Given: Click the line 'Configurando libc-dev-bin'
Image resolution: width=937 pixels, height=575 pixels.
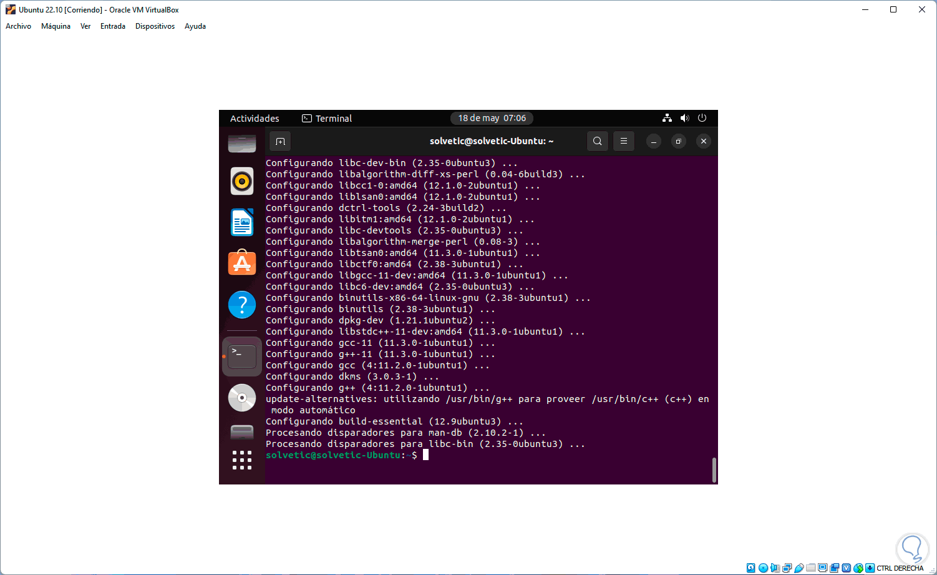Looking at the screenshot, I should (392, 163).
